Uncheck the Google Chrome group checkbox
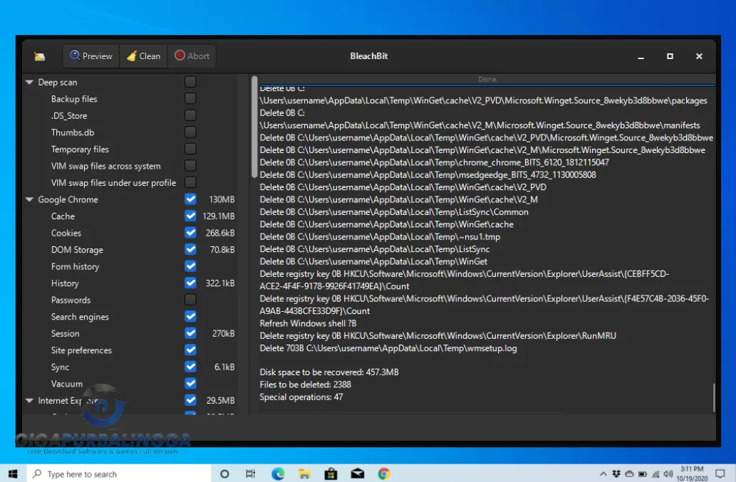 (x=190, y=199)
